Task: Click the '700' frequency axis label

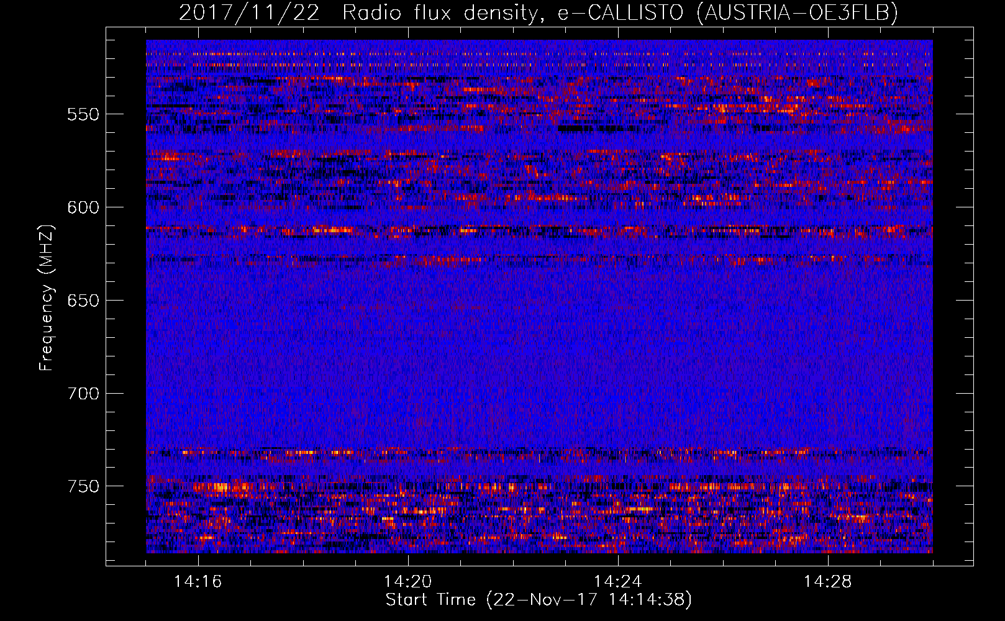Action: [x=83, y=394]
